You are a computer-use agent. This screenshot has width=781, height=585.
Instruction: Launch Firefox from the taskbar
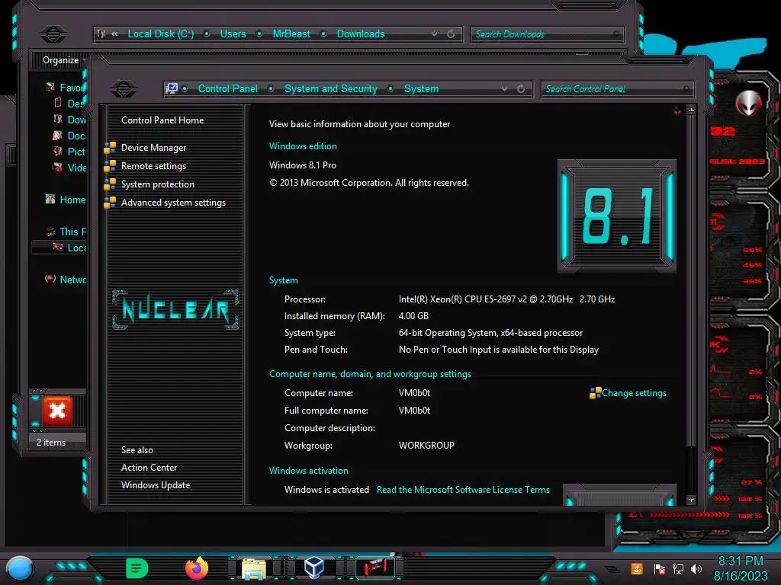(x=197, y=568)
